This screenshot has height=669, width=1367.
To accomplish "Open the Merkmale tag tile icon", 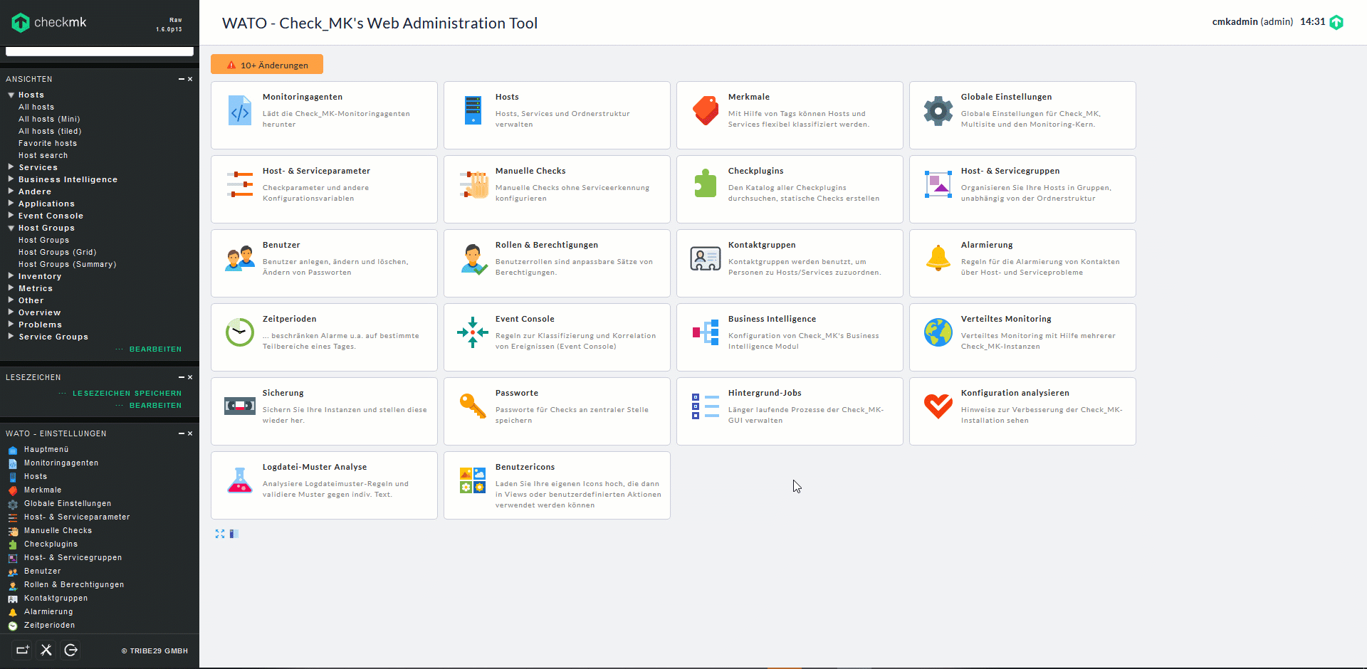I will [706, 110].
